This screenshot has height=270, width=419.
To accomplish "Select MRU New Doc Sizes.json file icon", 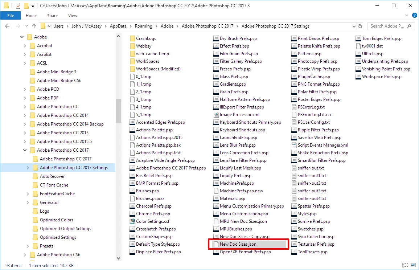I will click(216, 221).
